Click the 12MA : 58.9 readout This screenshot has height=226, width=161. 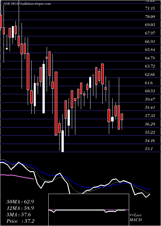pos(20,208)
